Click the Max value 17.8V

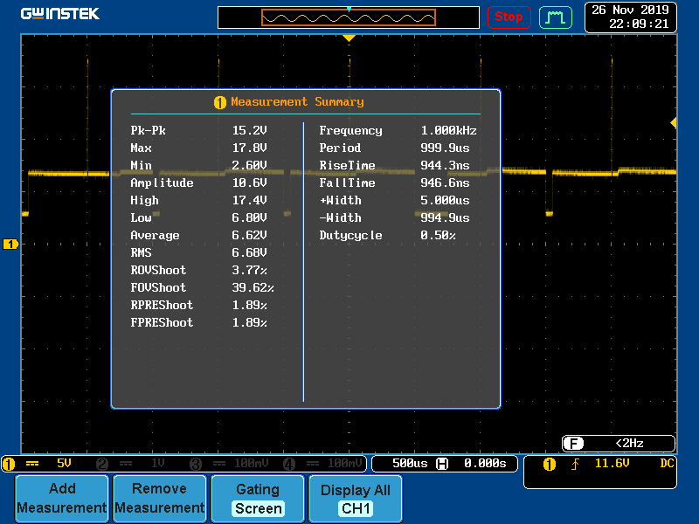[x=249, y=148]
